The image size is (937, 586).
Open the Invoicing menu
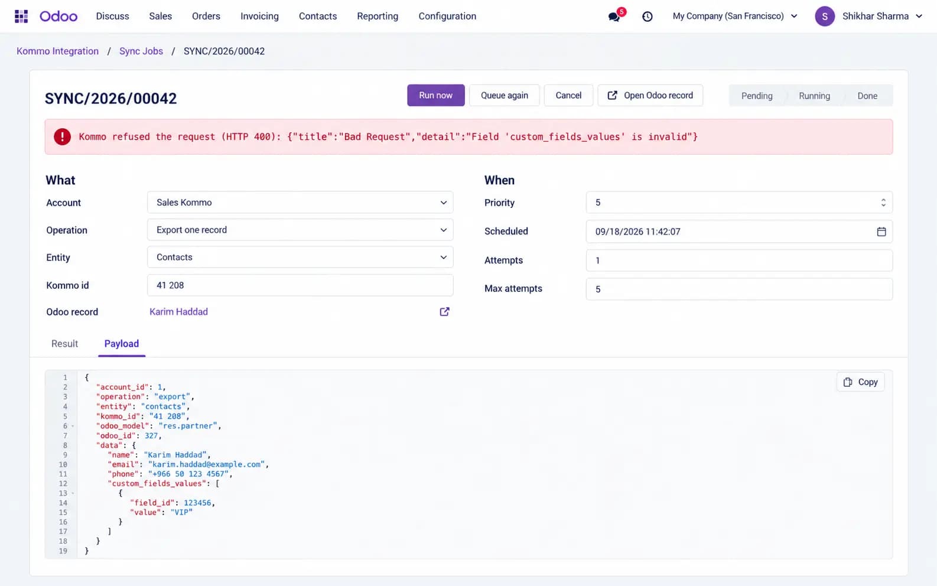pyautogui.click(x=259, y=16)
